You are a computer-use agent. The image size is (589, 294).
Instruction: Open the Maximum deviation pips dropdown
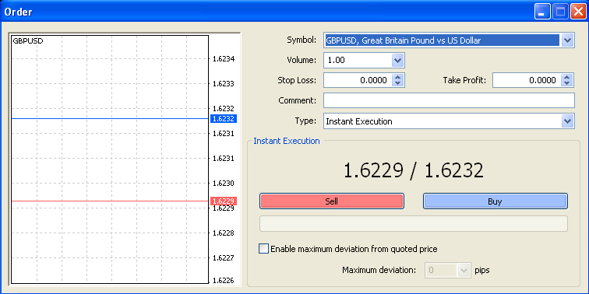point(464,270)
